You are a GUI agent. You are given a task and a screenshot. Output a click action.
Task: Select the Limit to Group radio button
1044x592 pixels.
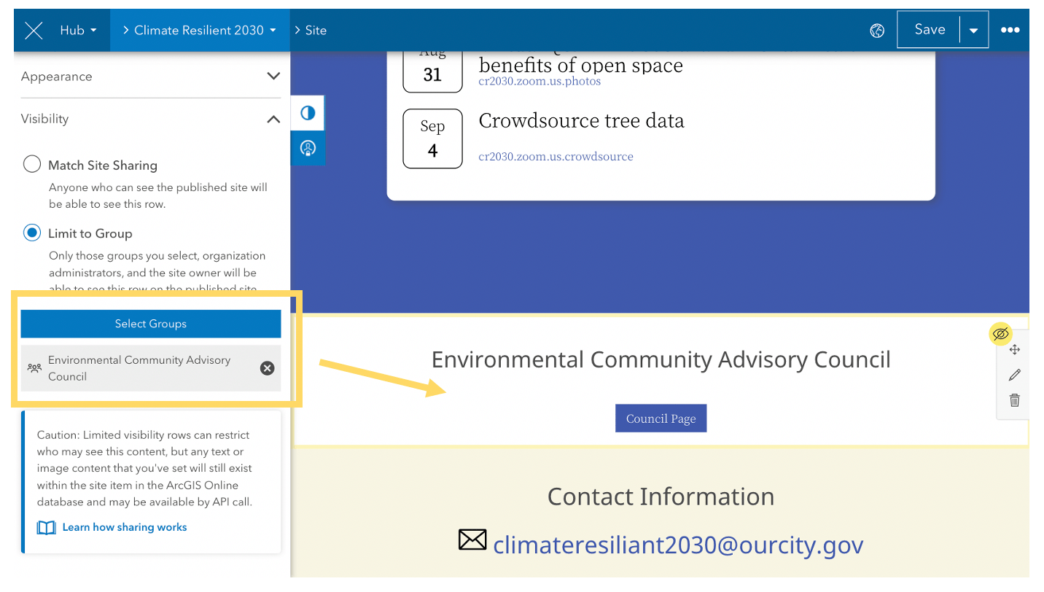click(31, 233)
